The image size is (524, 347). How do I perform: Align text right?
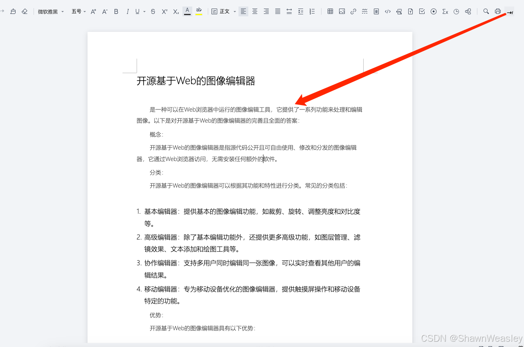point(266,11)
